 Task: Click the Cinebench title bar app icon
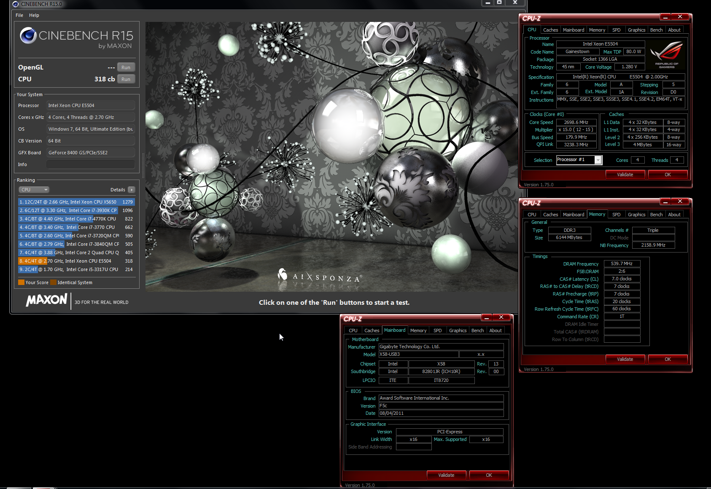16,4
